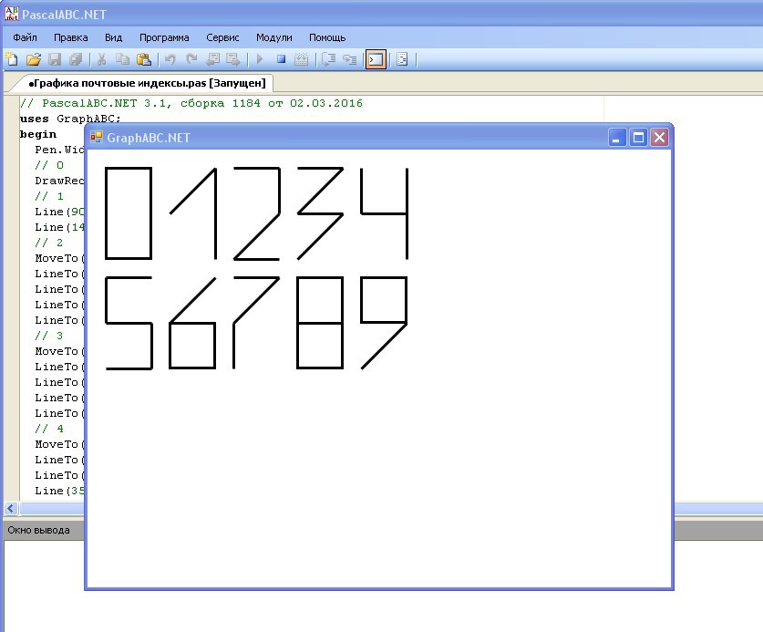Click the Open file folder icon
Viewport: 763px width, 632px height.
[x=34, y=60]
